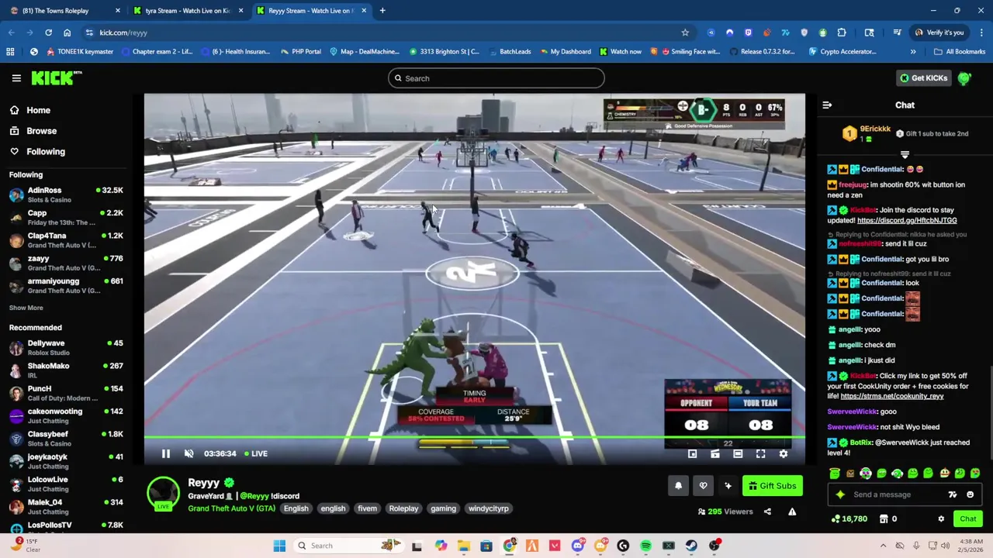Open the Kick hamburger sidebar menu
This screenshot has width=993, height=558.
pyautogui.click(x=16, y=78)
